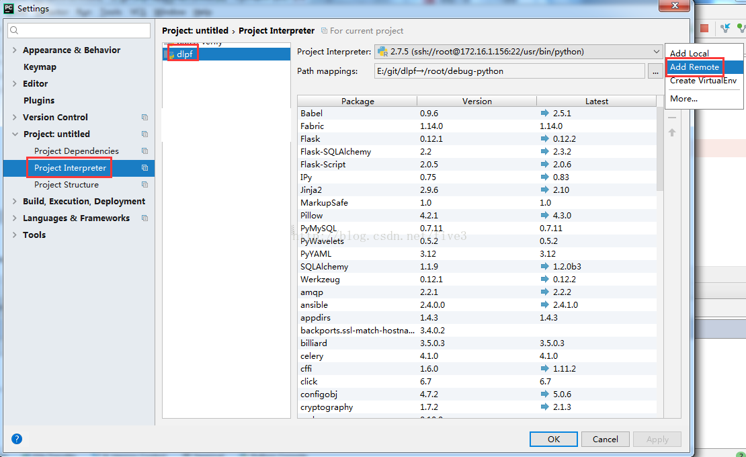Expand the Languages & Frameworks section
The height and width of the screenshot is (457, 746).
click(x=14, y=218)
